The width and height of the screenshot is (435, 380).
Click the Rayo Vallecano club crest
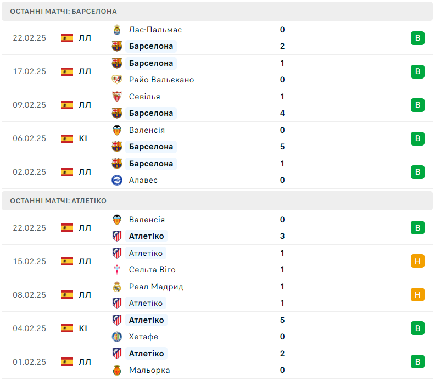click(117, 80)
